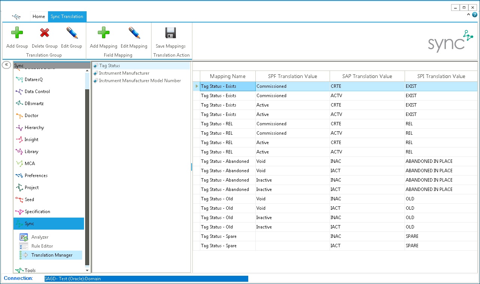Click the navigation pane scrollbar down arrow
Image resolution: width=480 pixels, height=284 pixels.
pyautogui.click(x=87, y=270)
